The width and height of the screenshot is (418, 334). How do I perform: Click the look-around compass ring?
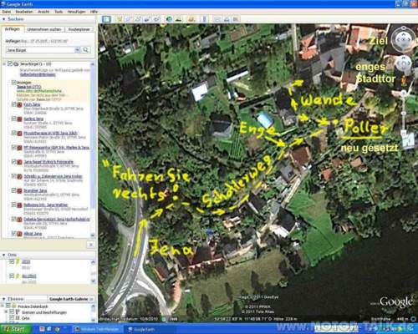click(404, 39)
